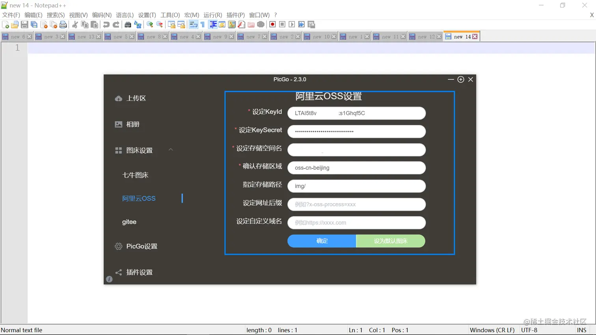Redo the action in Notepad++
The image size is (596, 335).
click(116, 24)
